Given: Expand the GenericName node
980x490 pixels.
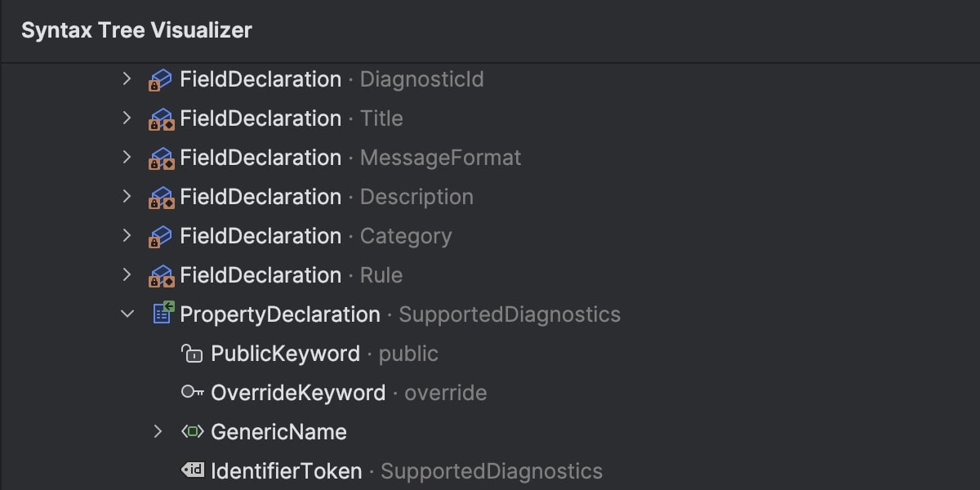Looking at the screenshot, I should (158, 432).
